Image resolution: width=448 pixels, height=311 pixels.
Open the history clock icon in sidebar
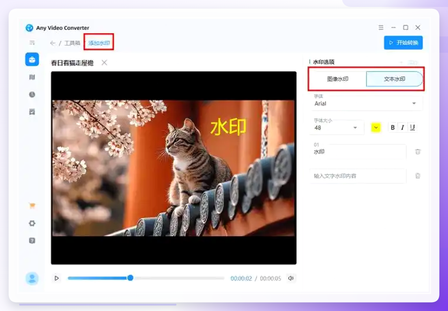(32, 94)
